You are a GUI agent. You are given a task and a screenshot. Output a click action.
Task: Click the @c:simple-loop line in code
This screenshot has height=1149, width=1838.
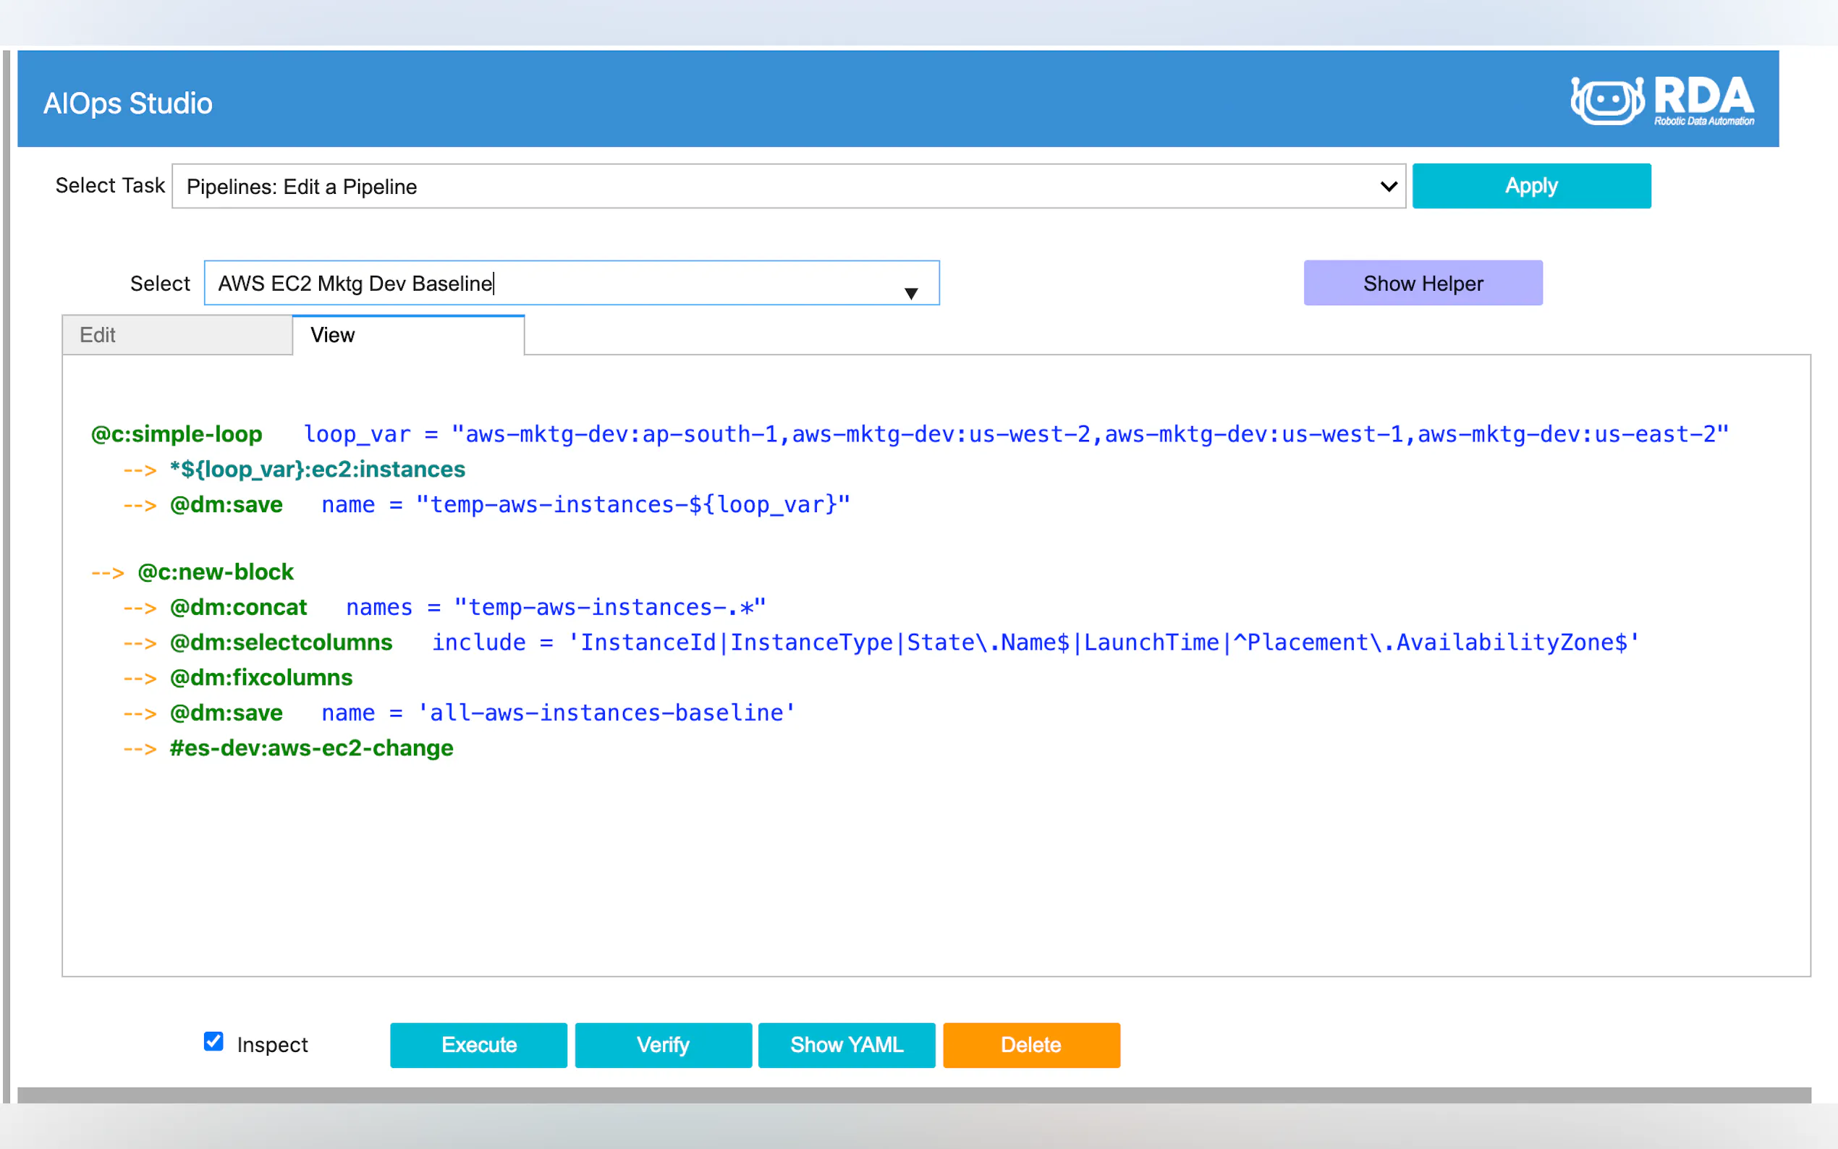(x=177, y=434)
